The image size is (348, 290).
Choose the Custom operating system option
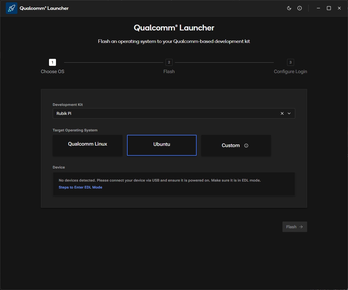click(231, 146)
